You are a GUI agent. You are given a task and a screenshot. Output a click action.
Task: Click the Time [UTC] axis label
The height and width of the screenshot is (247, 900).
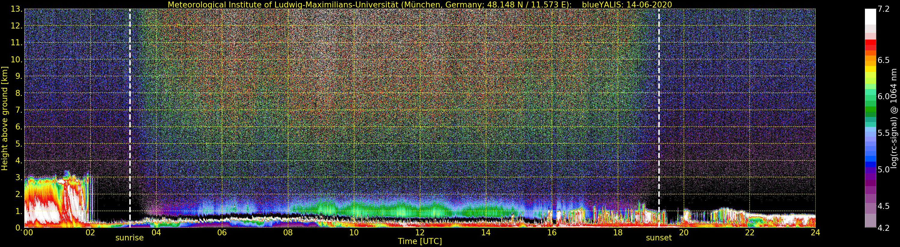tap(420, 241)
